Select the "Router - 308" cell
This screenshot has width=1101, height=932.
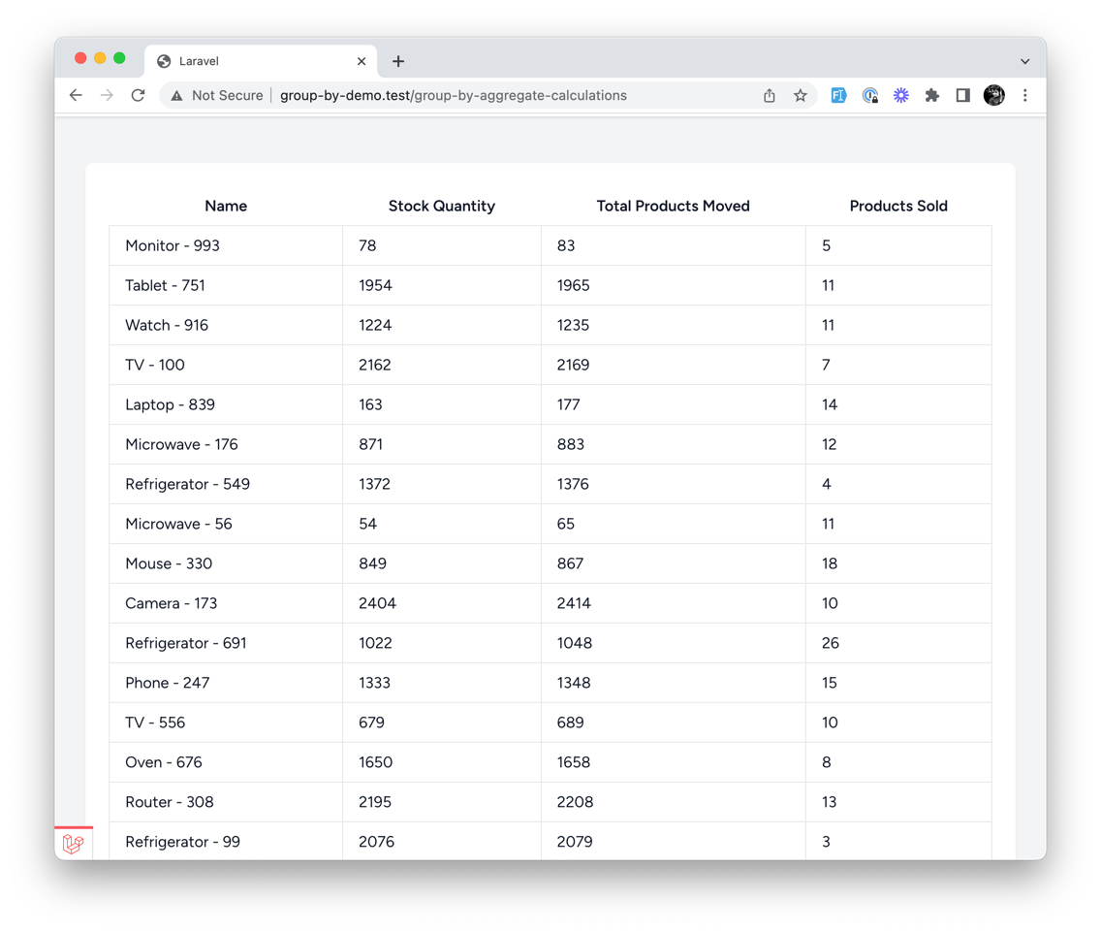226,802
